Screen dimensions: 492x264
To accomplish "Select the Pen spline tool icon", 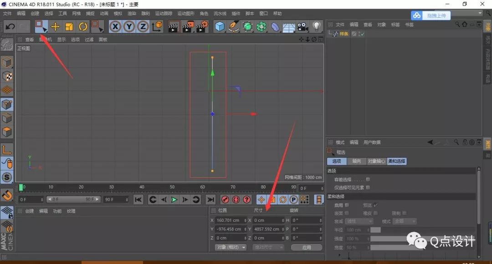I will [x=234, y=27].
